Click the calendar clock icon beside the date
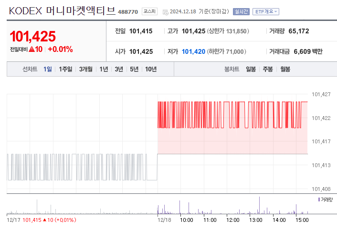This screenshot has height=229, width=337. point(166,12)
